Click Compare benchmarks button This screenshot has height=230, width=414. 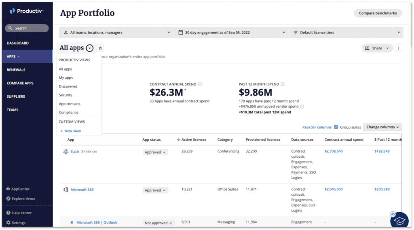[x=378, y=13]
